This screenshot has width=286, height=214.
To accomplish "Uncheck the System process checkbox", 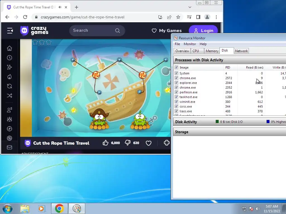I will coord(176,73).
